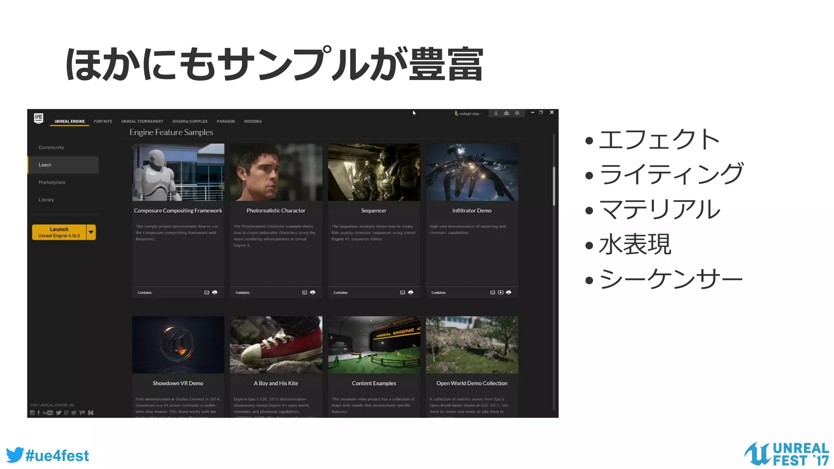
Task: Click the Showdown VR Demo logo thumbnail
Action: click(x=178, y=345)
